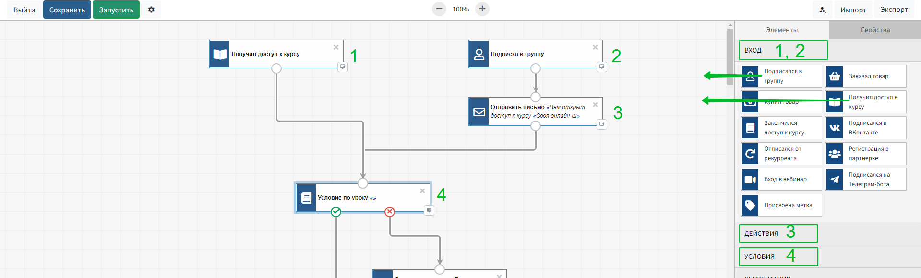This screenshot has height=278, width=921.
Task: Zoom in with the plus button
Action: tap(482, 9)
